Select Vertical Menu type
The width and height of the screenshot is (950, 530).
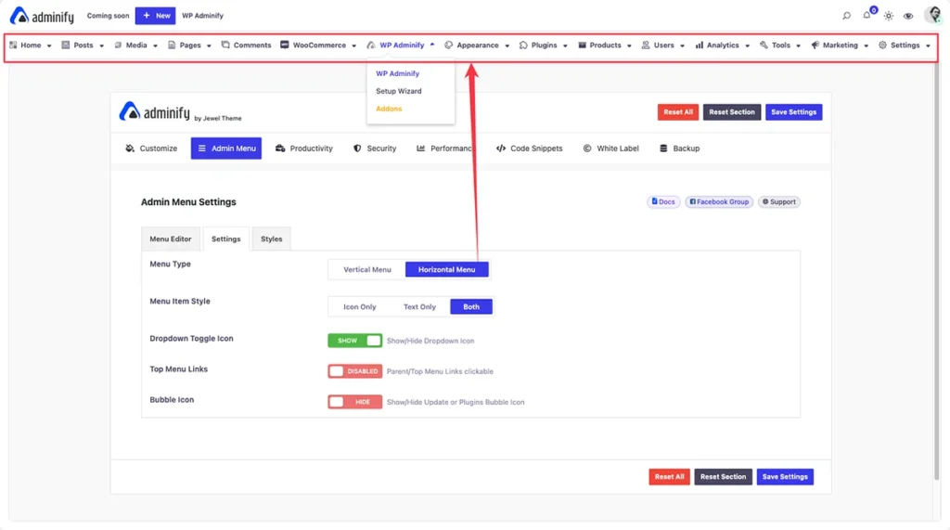point(367,270)
